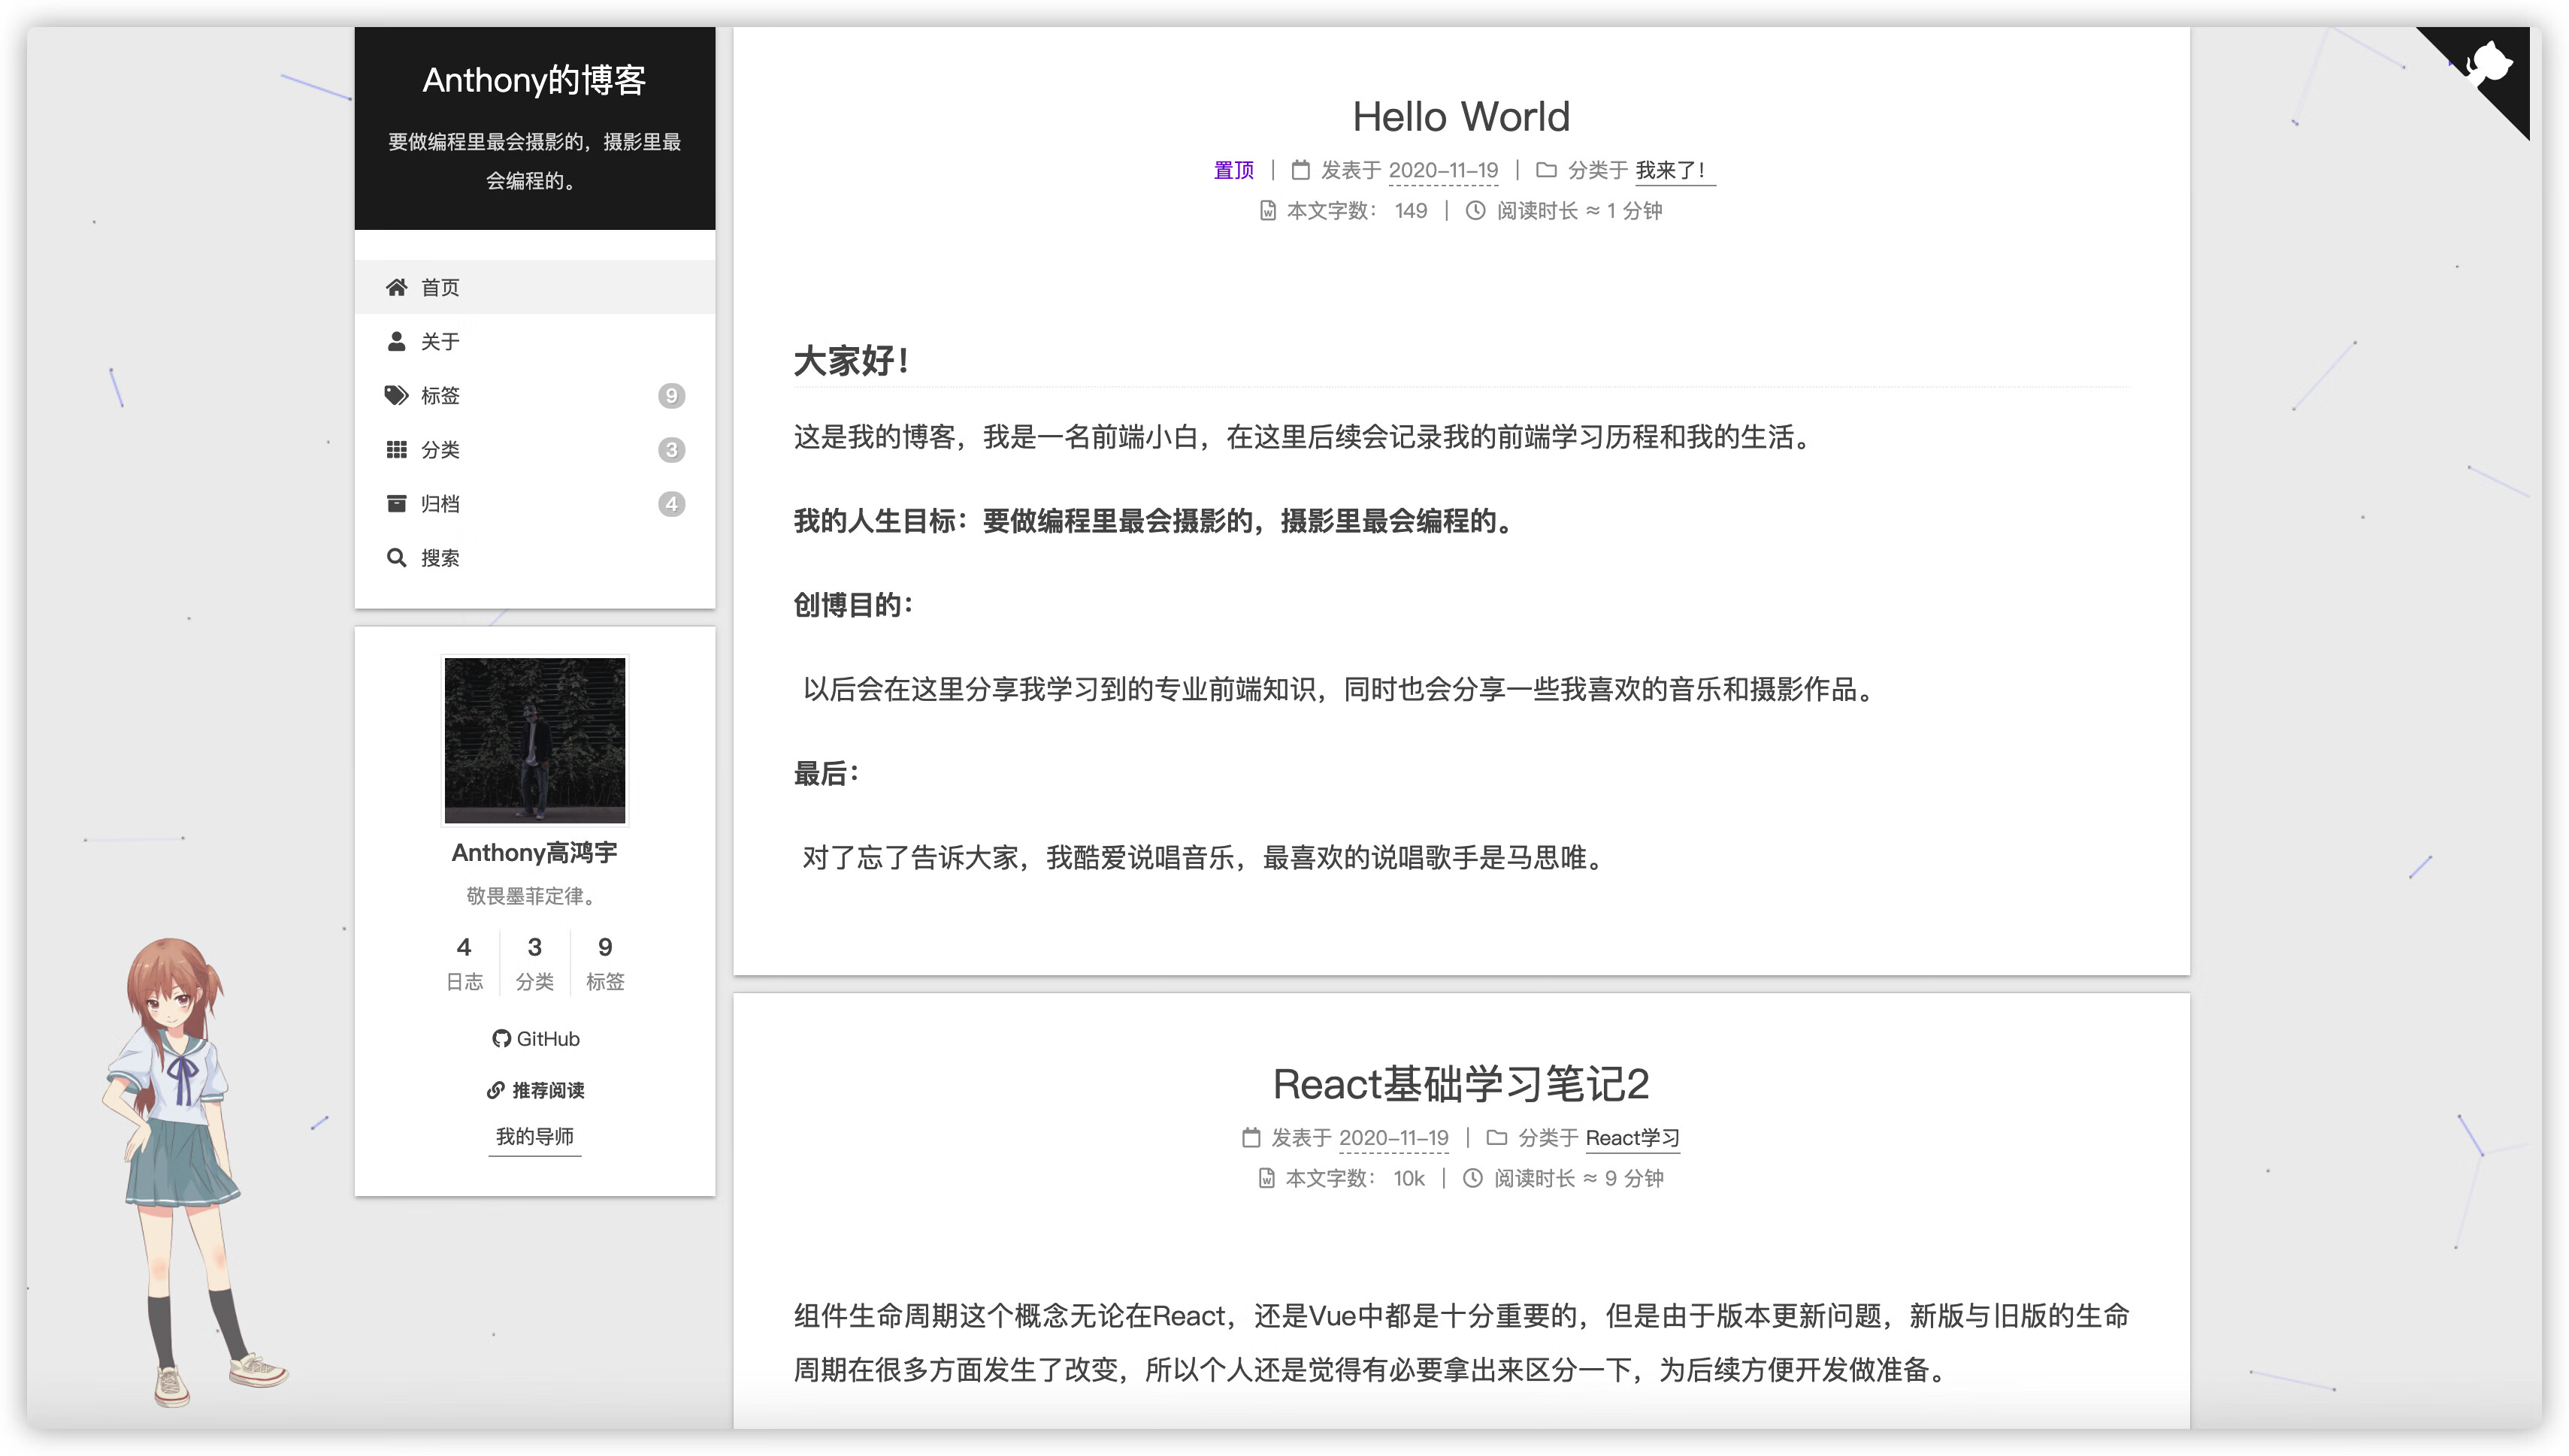This screenshot has height=1456, width=2569.
Task: Click the grid icon beside 分类
Action: [x=396, y=449]
